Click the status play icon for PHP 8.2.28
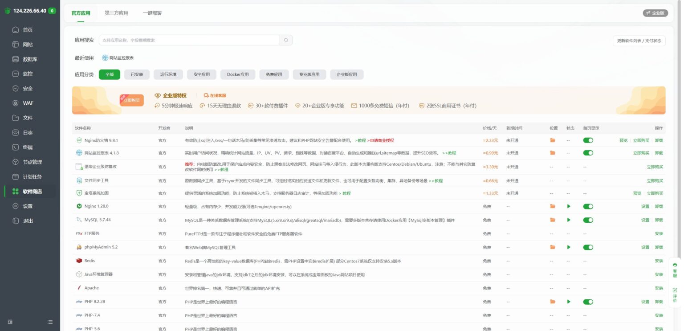This screenshot has width=684, height=331. coord(569,302)
